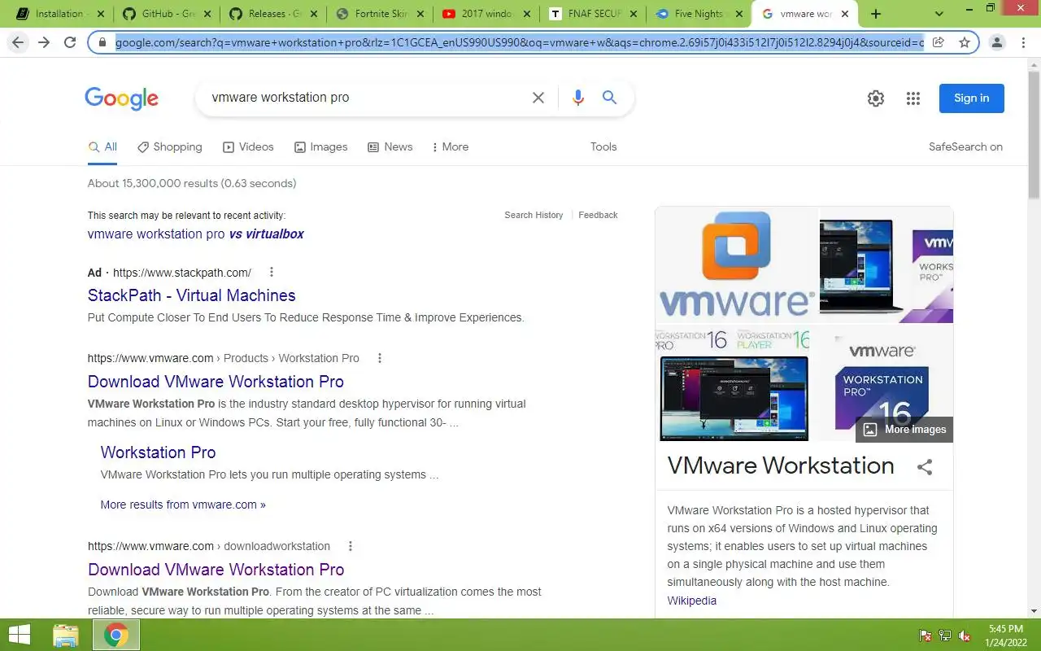Click the muted volume tray icon
This screenshot has width=1041, height=651.
pyautogui.click(x=965, y=636)
